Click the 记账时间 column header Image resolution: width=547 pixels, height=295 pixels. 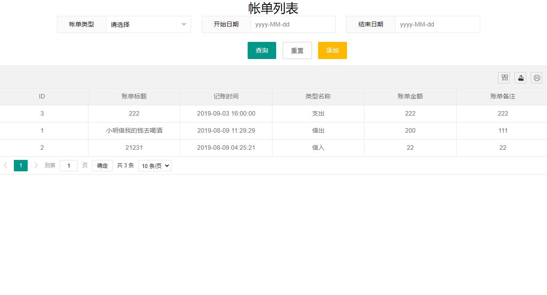click(x=226, y=96)
